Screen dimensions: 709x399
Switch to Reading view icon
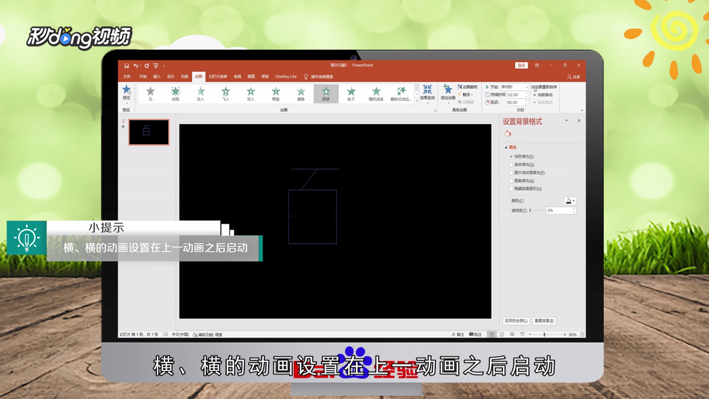coord(512,335)
